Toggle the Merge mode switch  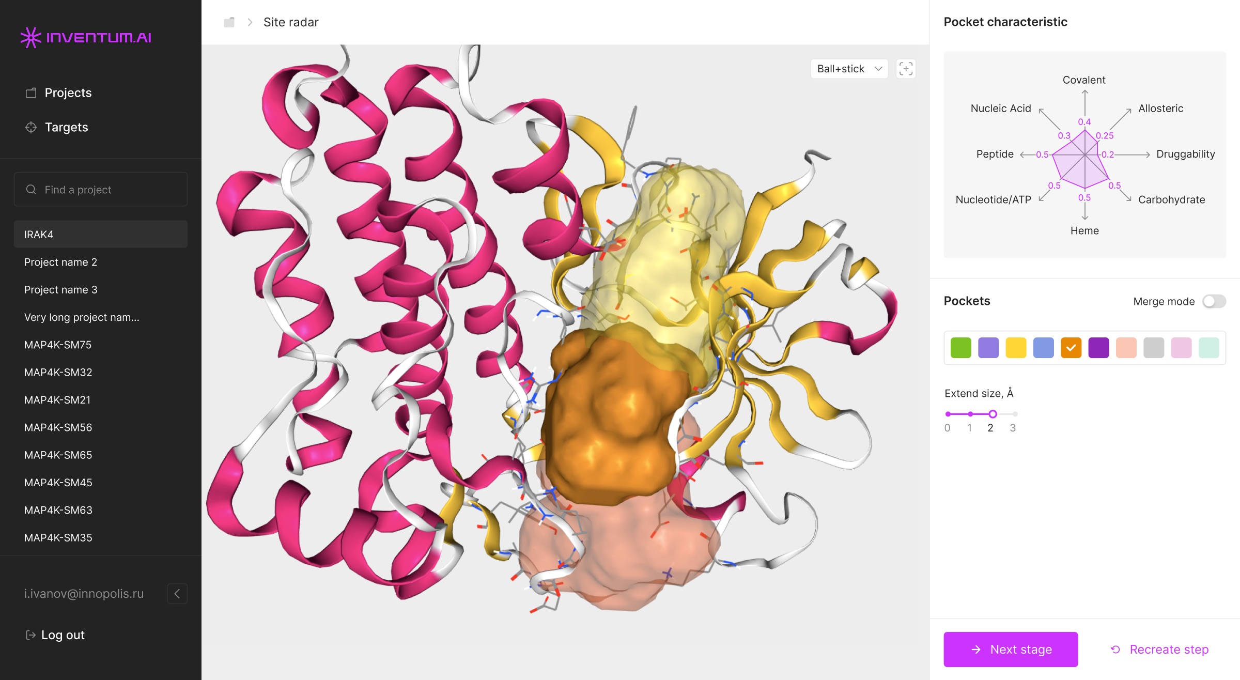[x=1214, y=301]
